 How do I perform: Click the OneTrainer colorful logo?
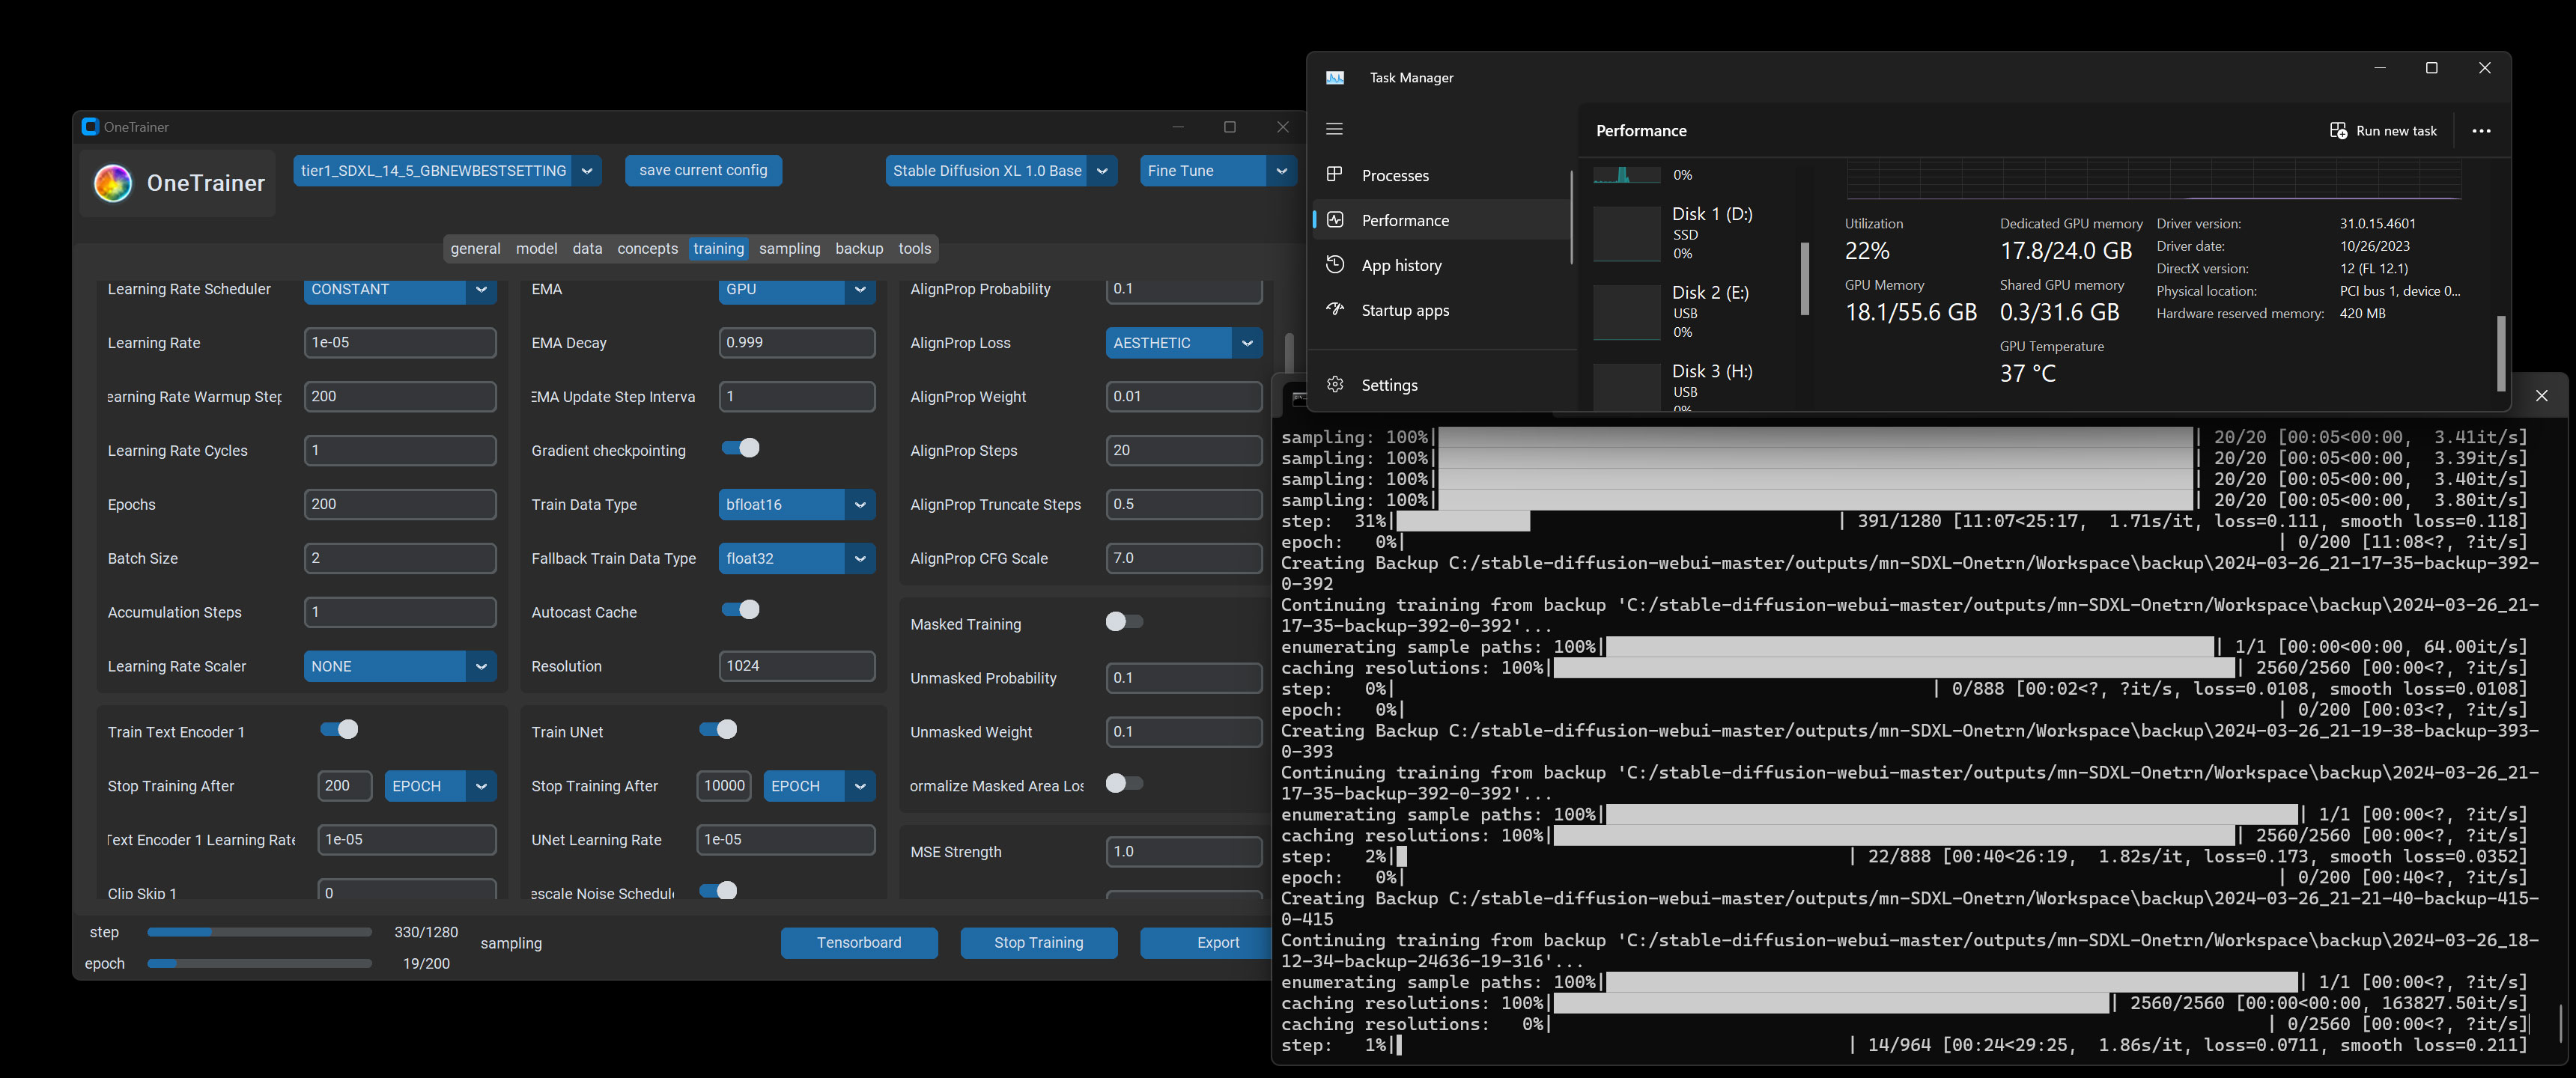(x=113, y=183)
